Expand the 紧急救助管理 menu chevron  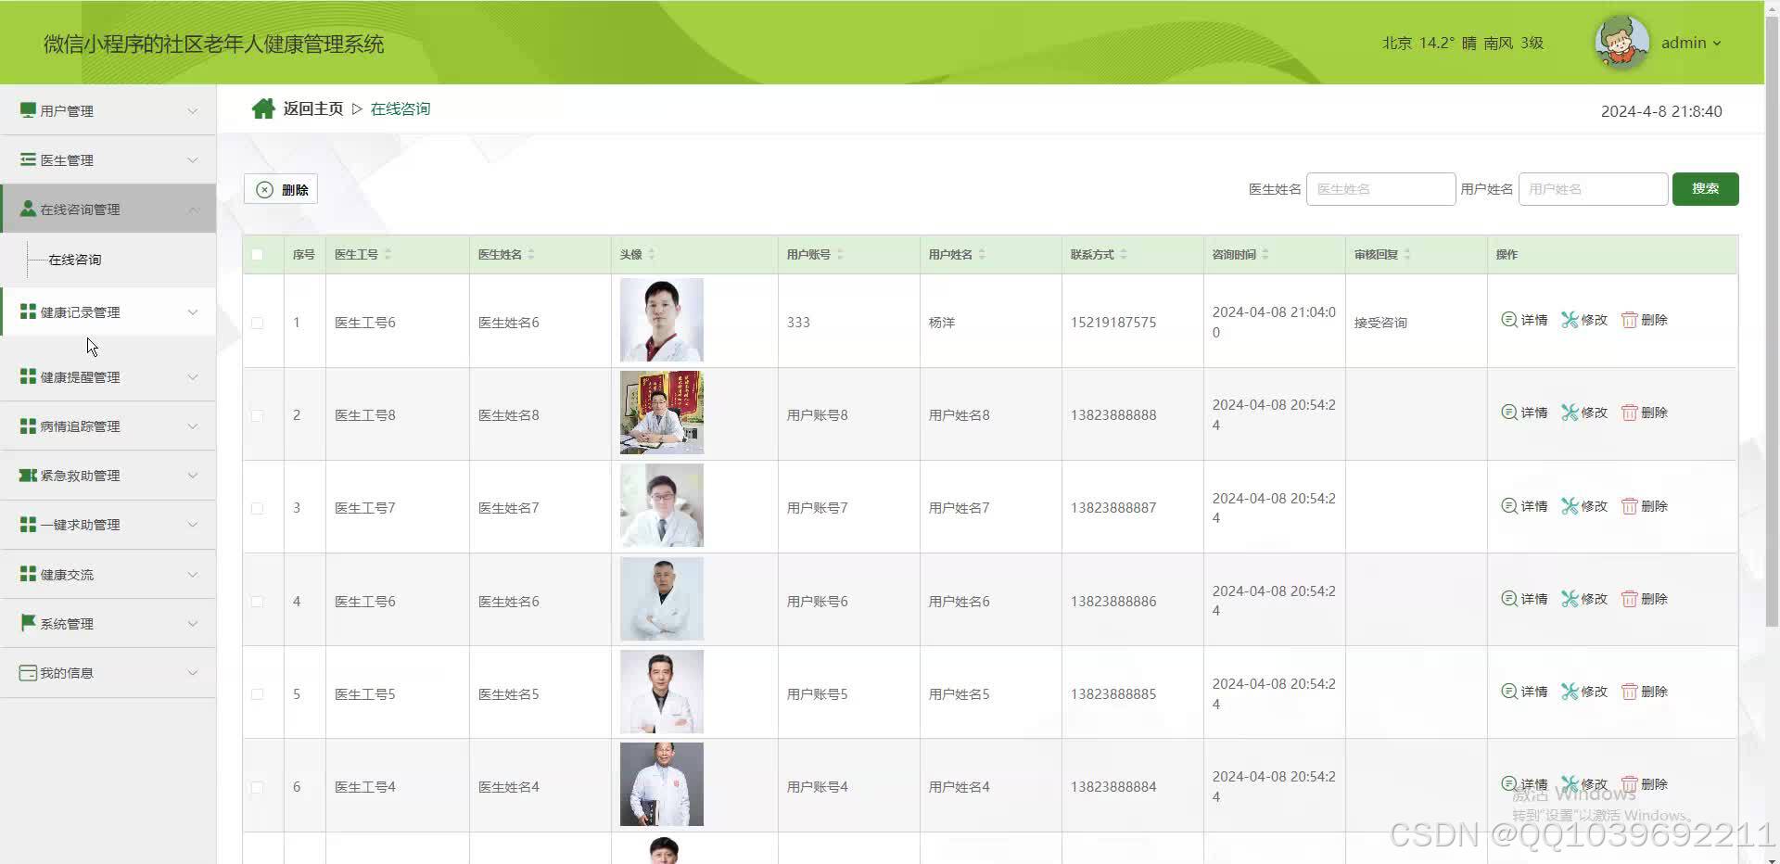[193, 476]
